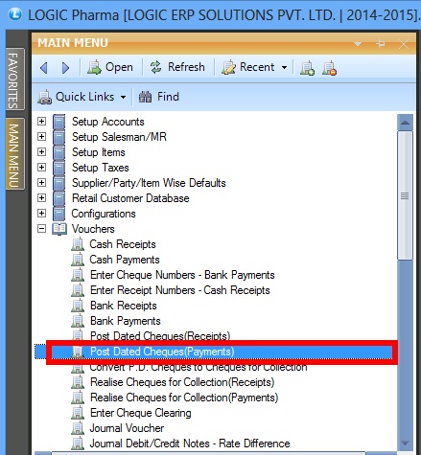This screenshot has height=455, width=421.
Task: Click the Open toolbar button
Action: tap(110, 67)
